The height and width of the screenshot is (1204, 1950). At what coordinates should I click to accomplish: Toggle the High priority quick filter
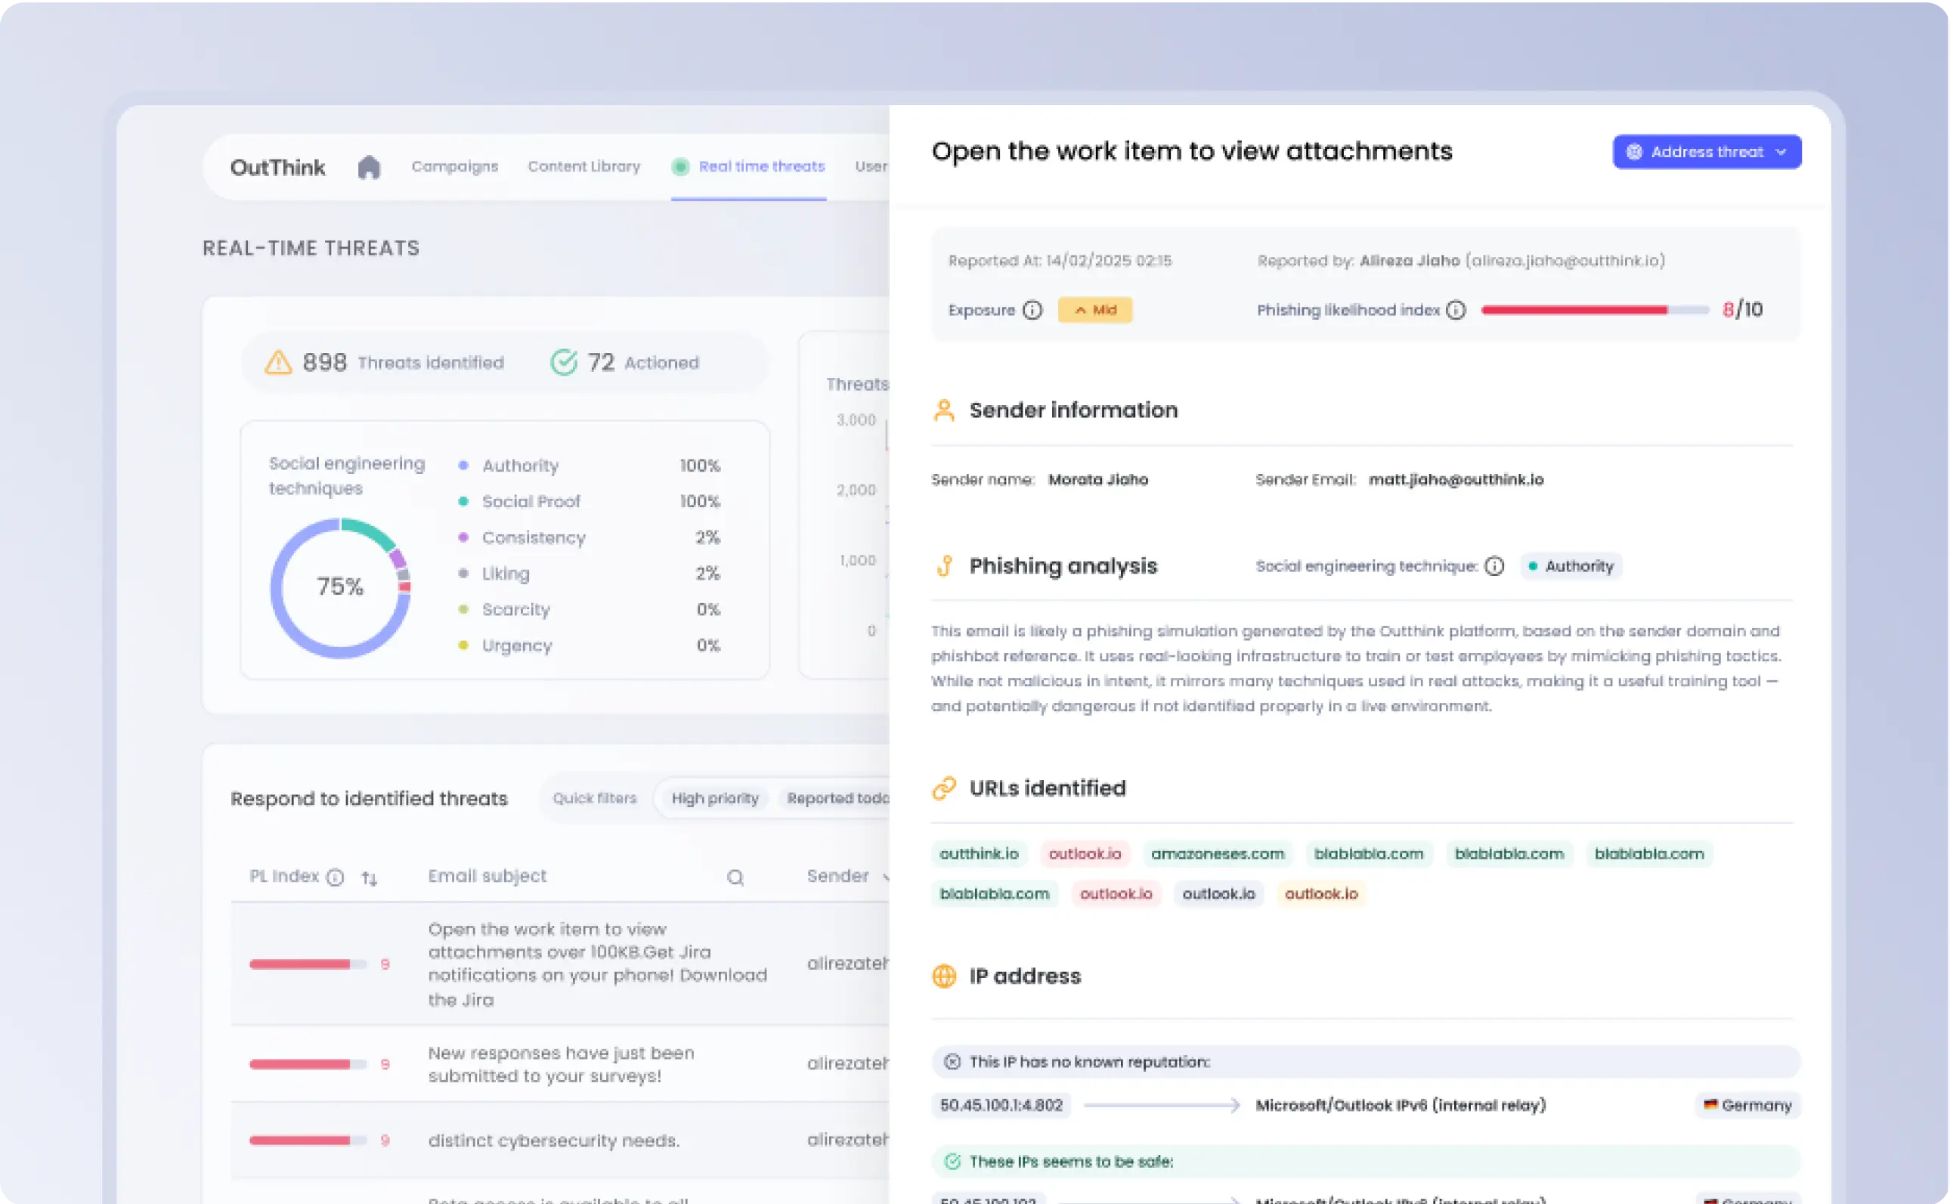[714, 798]
